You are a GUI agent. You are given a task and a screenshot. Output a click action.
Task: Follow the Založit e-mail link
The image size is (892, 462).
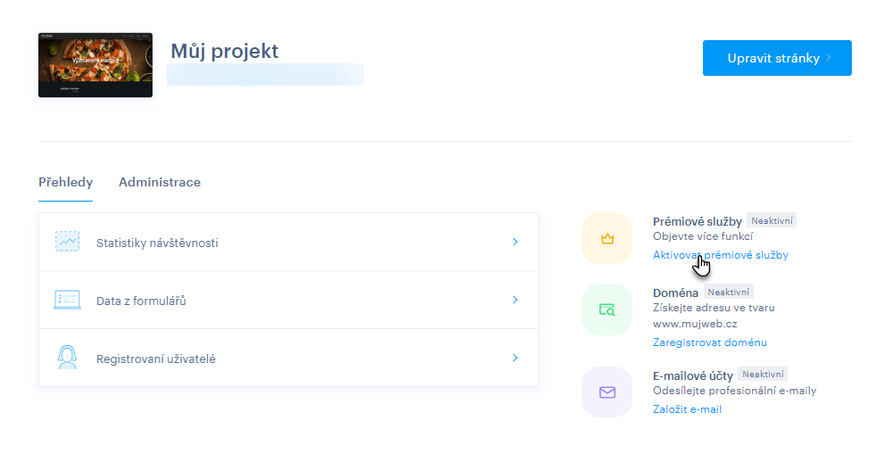coord(687,409)
